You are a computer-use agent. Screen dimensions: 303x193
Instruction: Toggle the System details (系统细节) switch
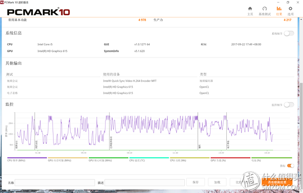tap(289, 33)
